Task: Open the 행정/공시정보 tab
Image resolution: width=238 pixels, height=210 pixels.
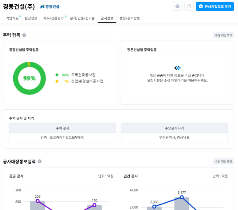Action: click(130, 18)
